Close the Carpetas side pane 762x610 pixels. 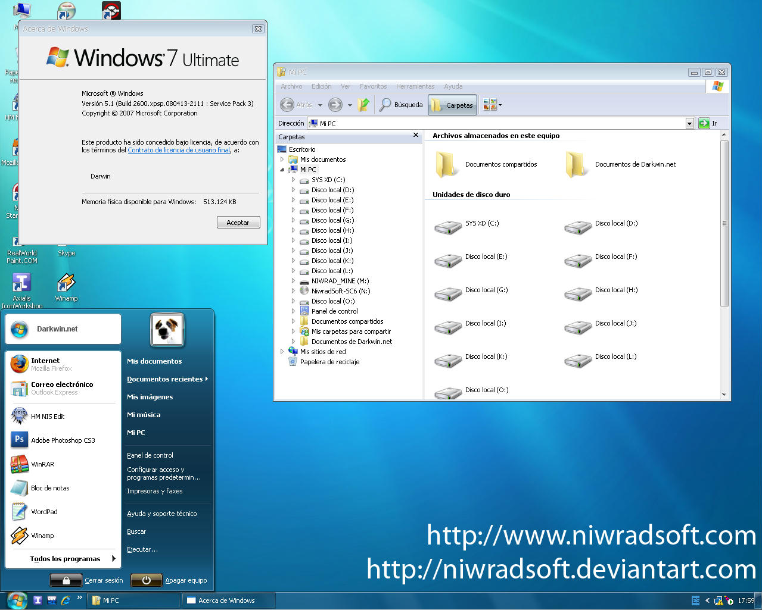coord(416,136)
